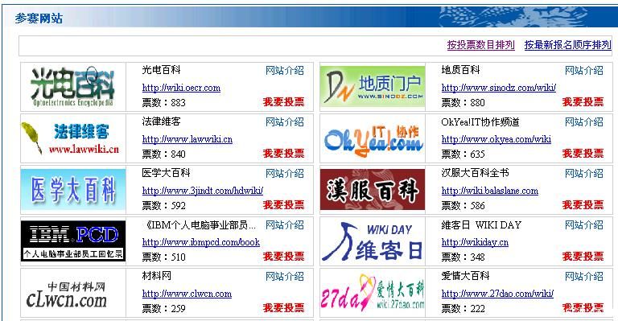Select the site name 维客日 WIKI DAY

[x=481, y=225]
